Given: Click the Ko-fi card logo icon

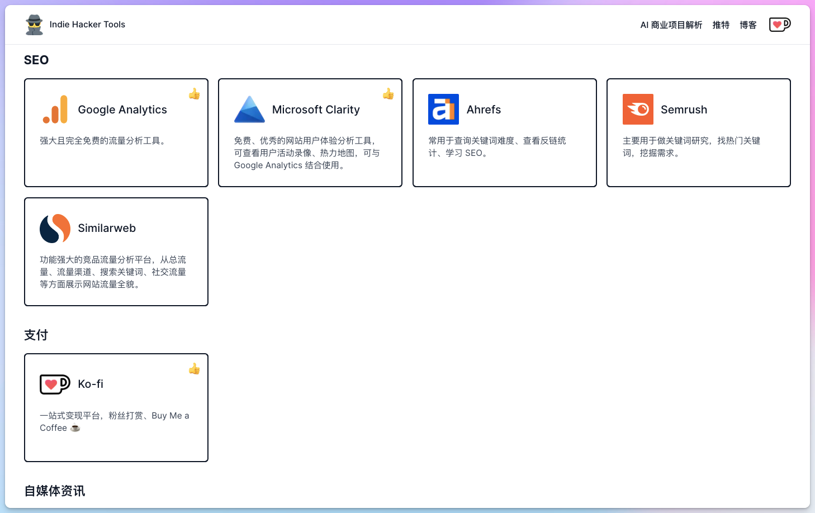Looking at the screenshot, I should coord(55,384).
